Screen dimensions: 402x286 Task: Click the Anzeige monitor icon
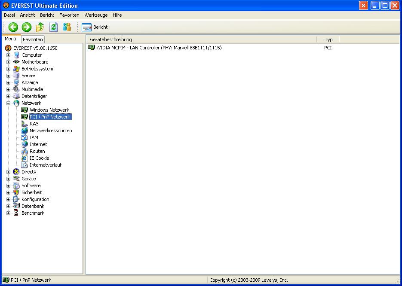pyautogui.click(x=16, y=83)
